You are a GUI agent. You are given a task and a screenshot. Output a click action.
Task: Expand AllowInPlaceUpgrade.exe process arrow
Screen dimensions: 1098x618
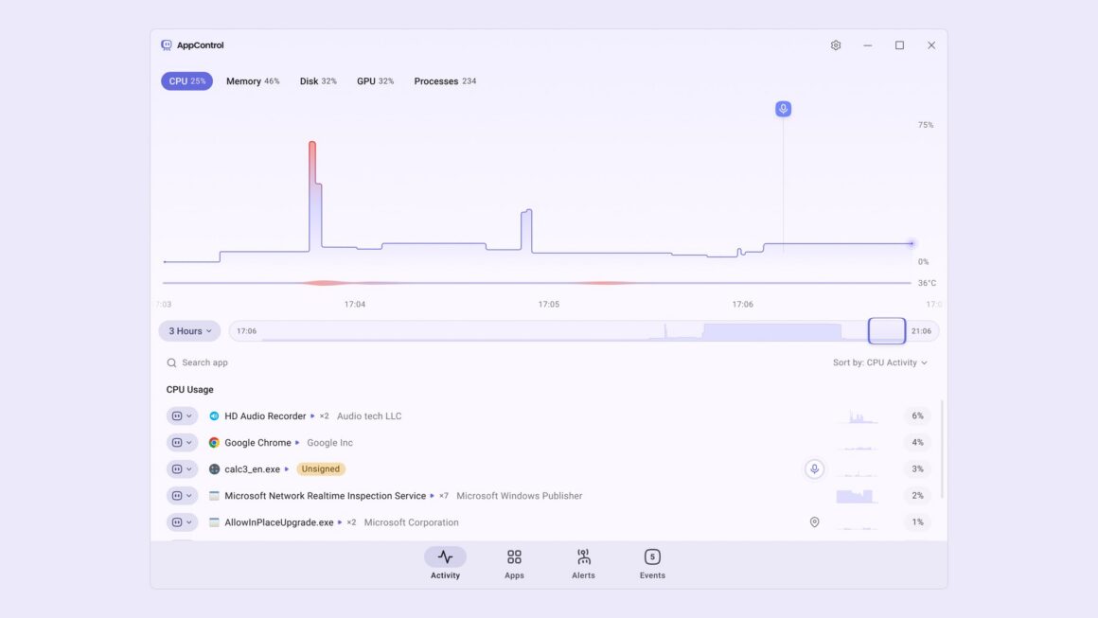point(340,522)
